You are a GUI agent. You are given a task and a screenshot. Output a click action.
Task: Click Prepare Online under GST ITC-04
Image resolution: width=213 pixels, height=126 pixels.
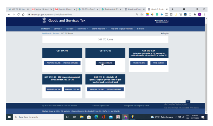97,89
